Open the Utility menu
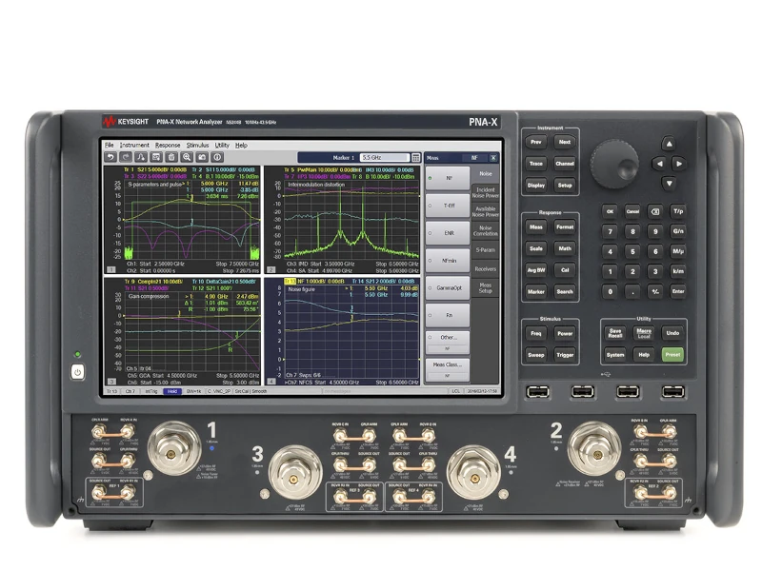 click(222, 146)
